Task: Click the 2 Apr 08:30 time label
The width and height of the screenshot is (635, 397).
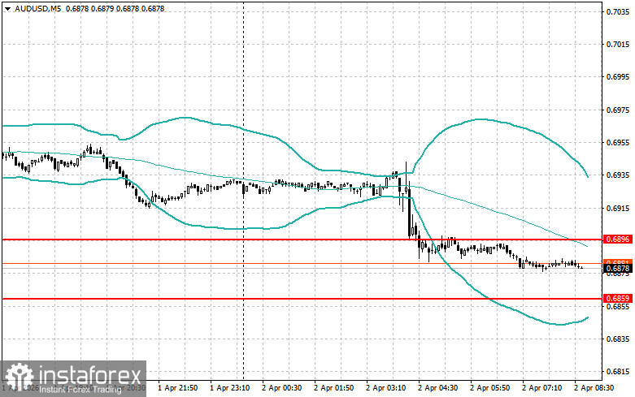Action: (x=594, y=388)
